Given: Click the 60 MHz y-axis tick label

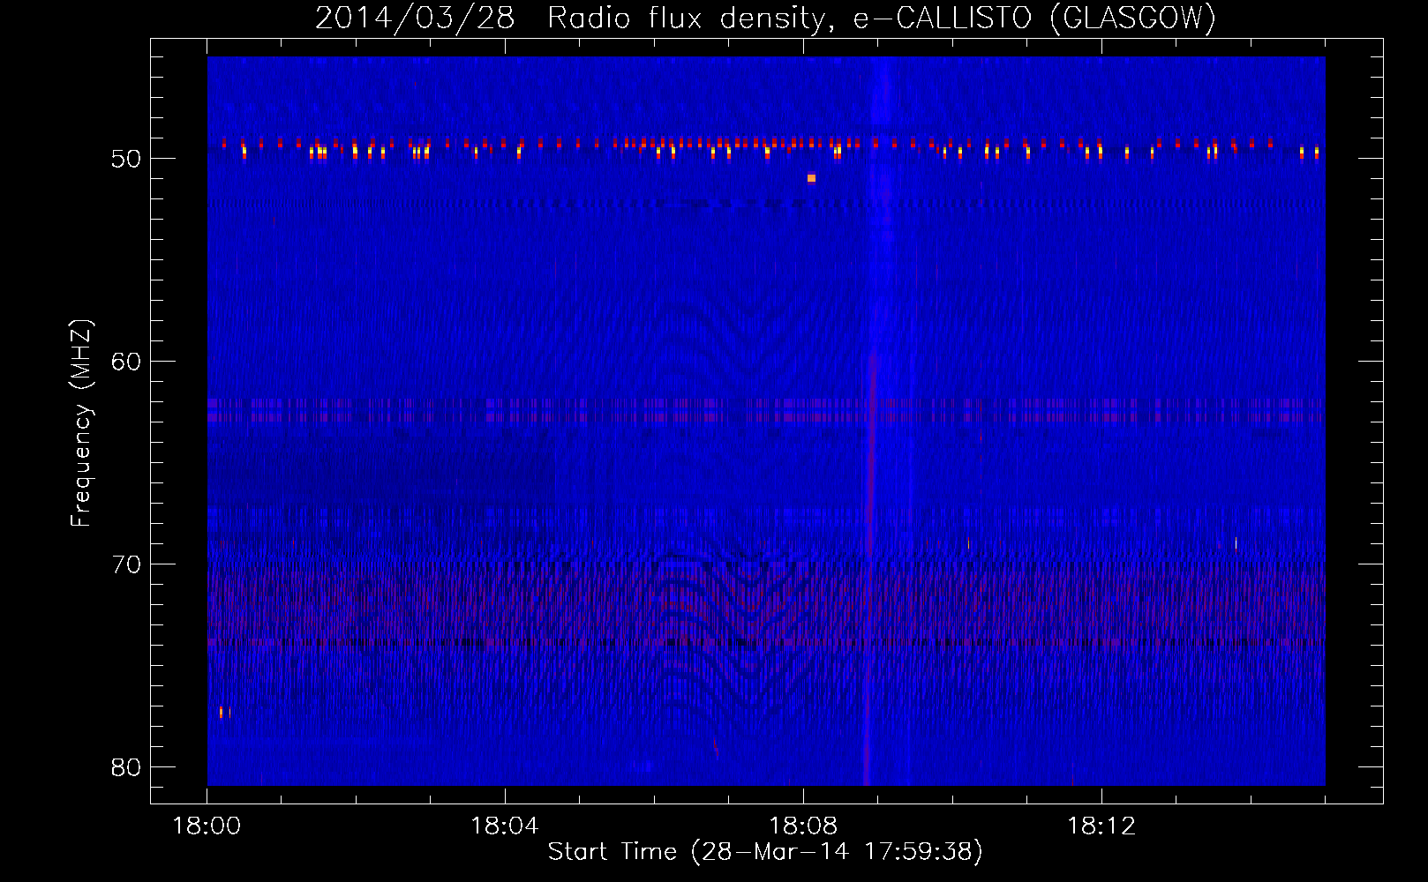Looking at the screenshot, I should tap(126, 361).
